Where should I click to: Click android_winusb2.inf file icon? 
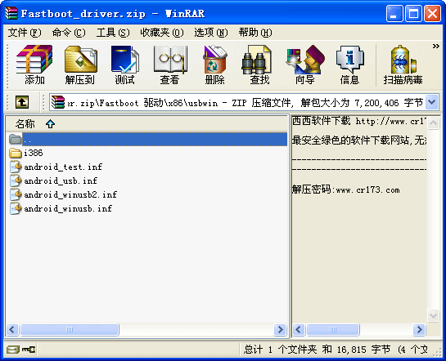(16, 194)
